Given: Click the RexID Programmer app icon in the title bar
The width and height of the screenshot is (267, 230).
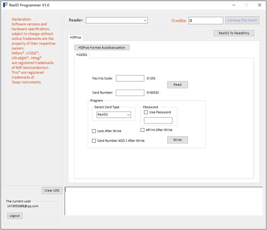Looking at the screenshot, I should tap(5, 5).
